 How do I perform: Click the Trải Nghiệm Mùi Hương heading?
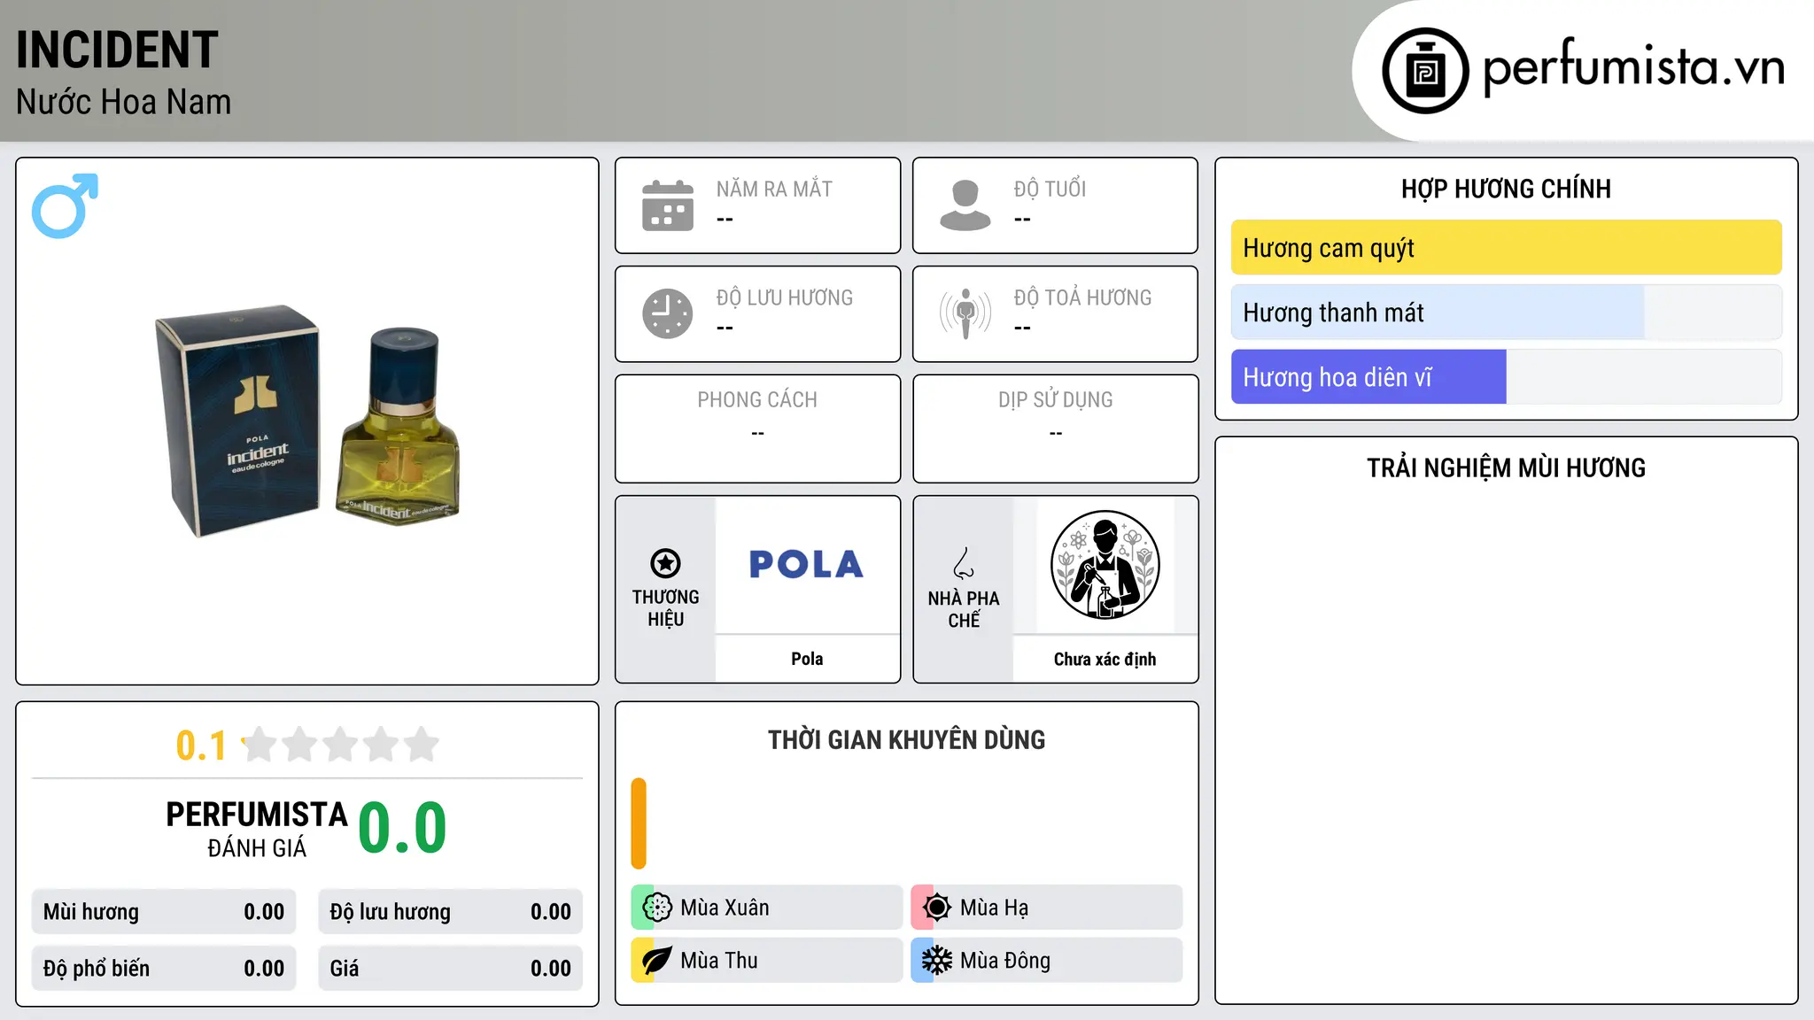coord(1506,467)
